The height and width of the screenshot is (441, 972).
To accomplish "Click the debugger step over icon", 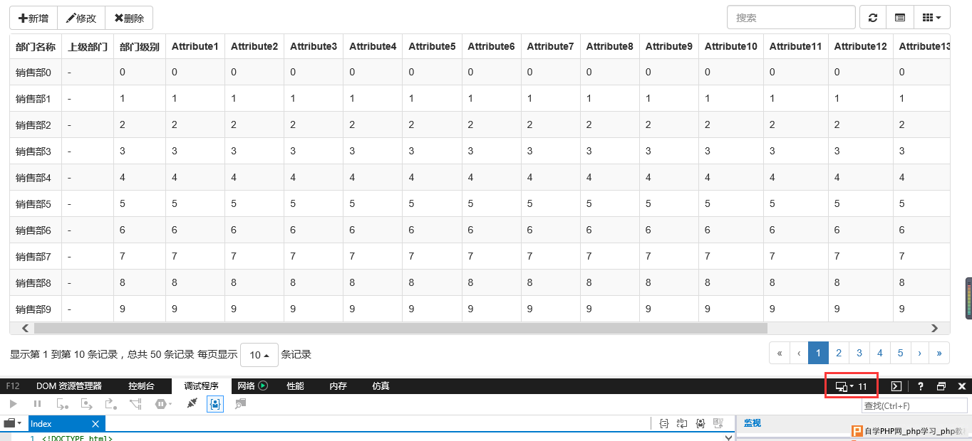I will [87, 404].
